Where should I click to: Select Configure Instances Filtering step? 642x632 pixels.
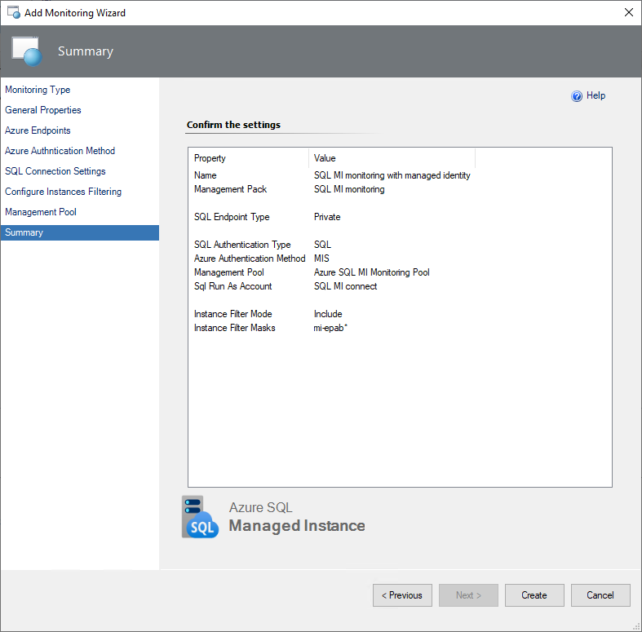point(63,192)
